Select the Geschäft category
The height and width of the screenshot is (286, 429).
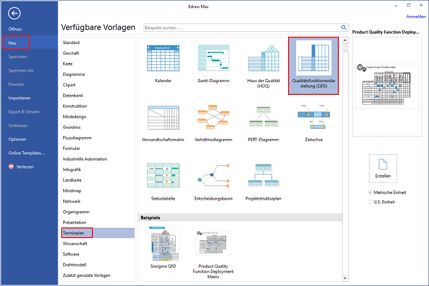(71, 53)
